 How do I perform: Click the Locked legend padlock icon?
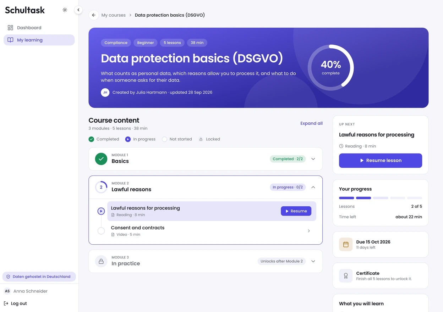pos(201,139)
